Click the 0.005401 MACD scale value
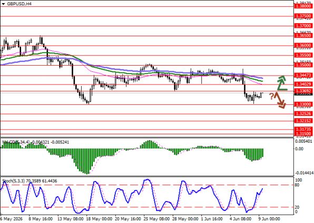The image size is (314, 223). 303,141
